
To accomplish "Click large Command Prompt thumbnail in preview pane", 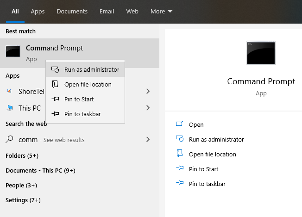I will (261, 53).
